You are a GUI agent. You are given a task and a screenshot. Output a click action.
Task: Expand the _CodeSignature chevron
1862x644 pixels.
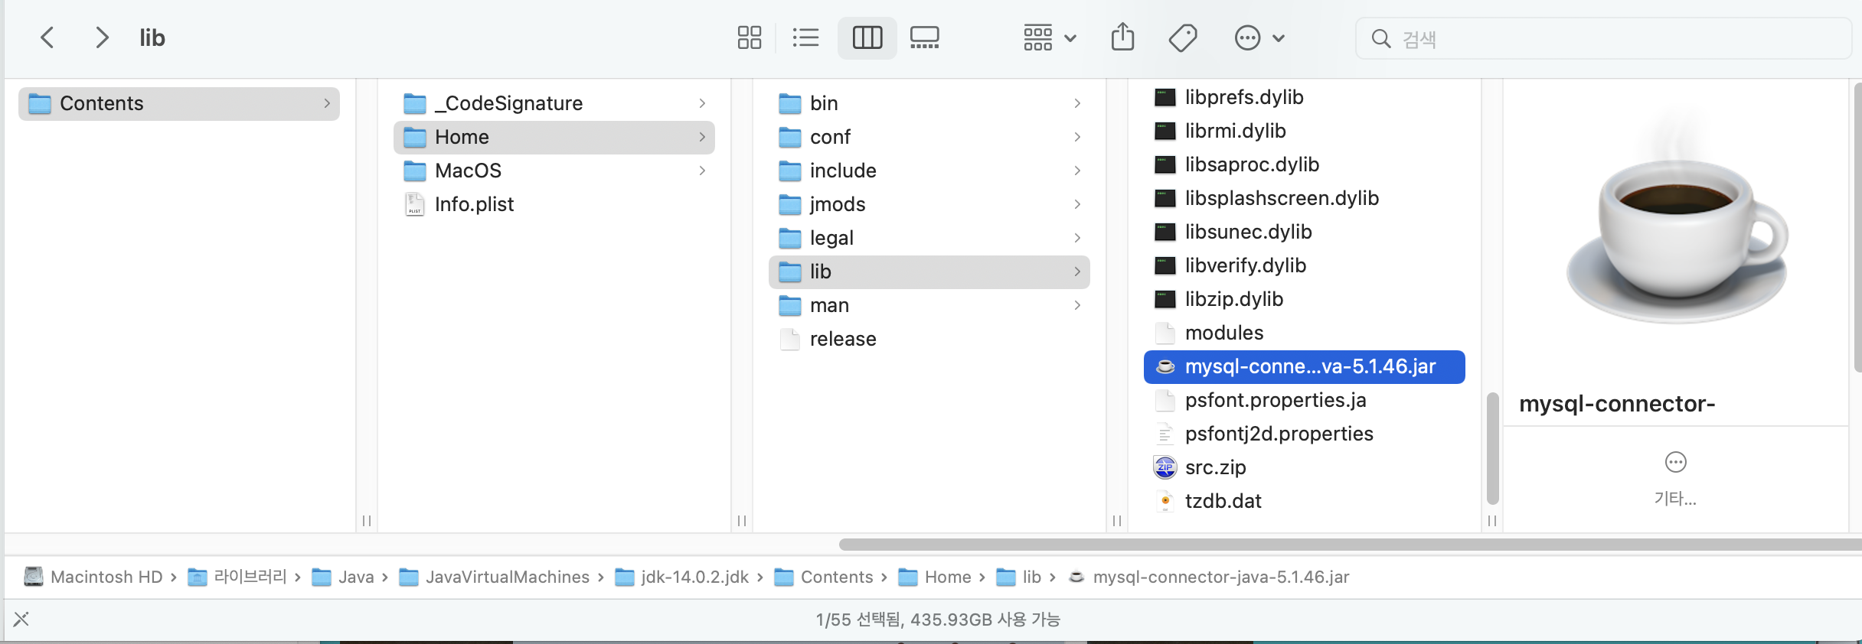pyautogui.click(x=702, y=103)
